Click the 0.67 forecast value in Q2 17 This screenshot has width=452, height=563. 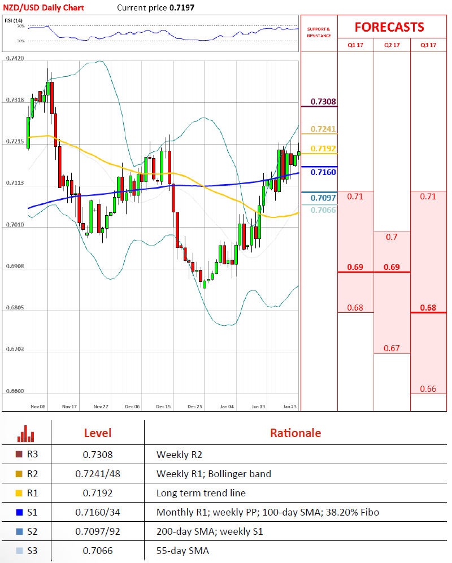pos(392,348)
